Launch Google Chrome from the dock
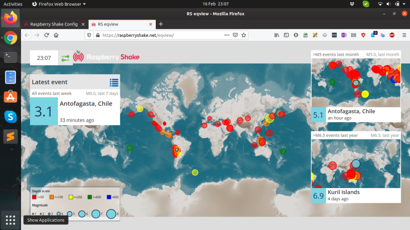Screen dimensions: 410x230 [10, 38]
